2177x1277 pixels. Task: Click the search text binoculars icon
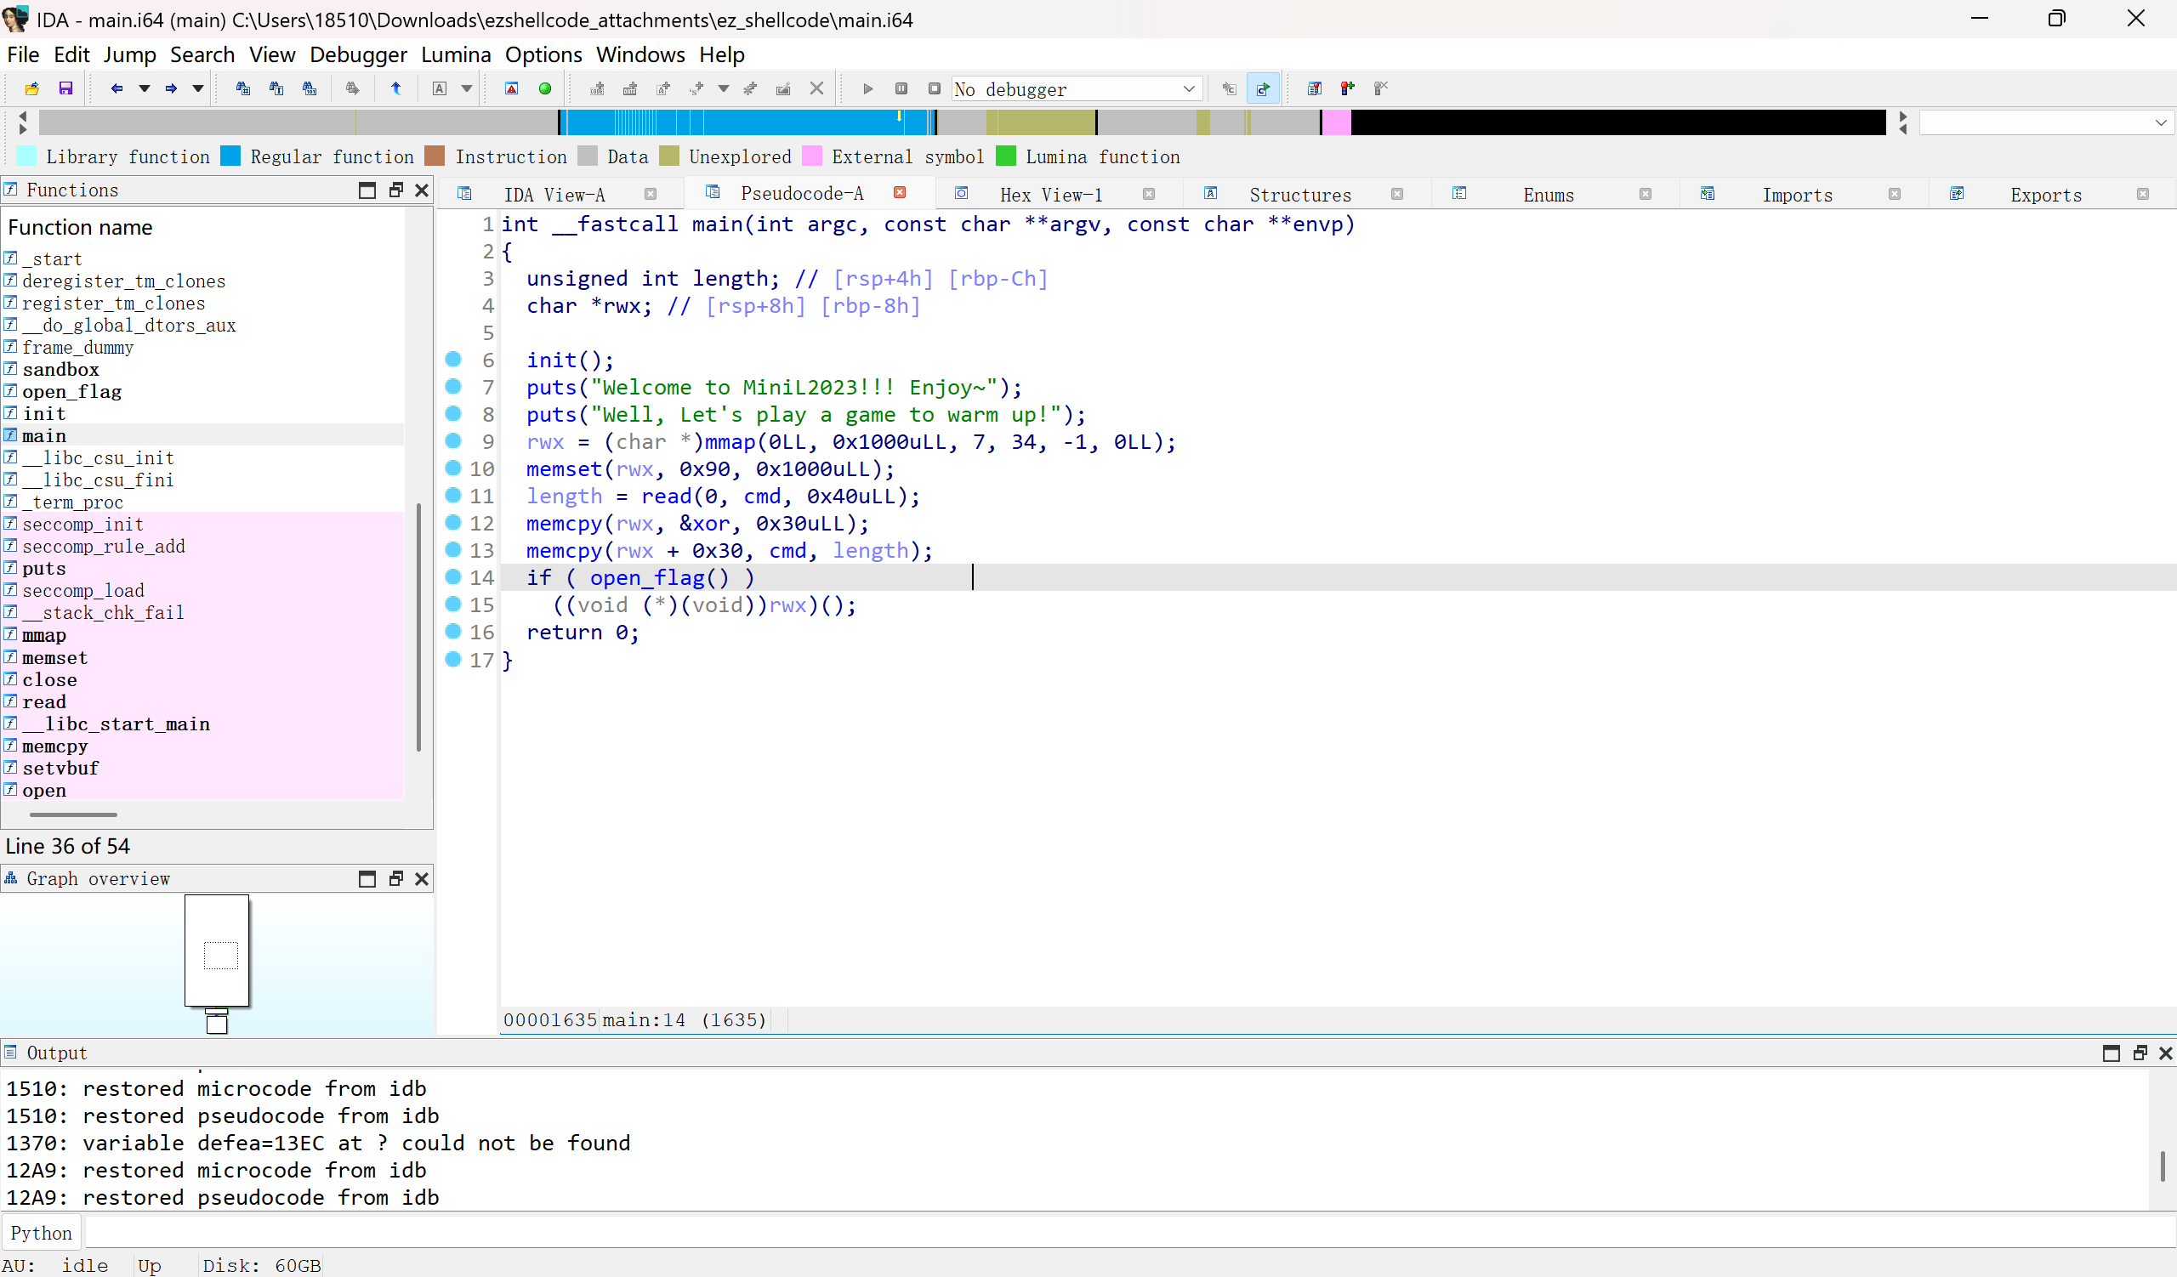click(276, 89)
